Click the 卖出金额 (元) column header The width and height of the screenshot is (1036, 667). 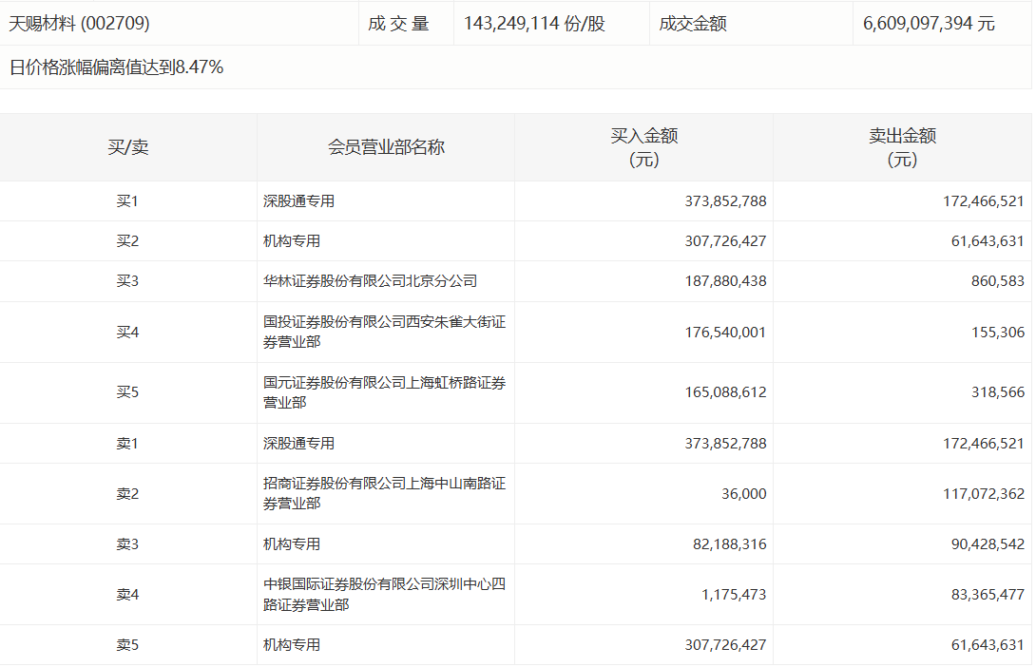coord(902,147)
